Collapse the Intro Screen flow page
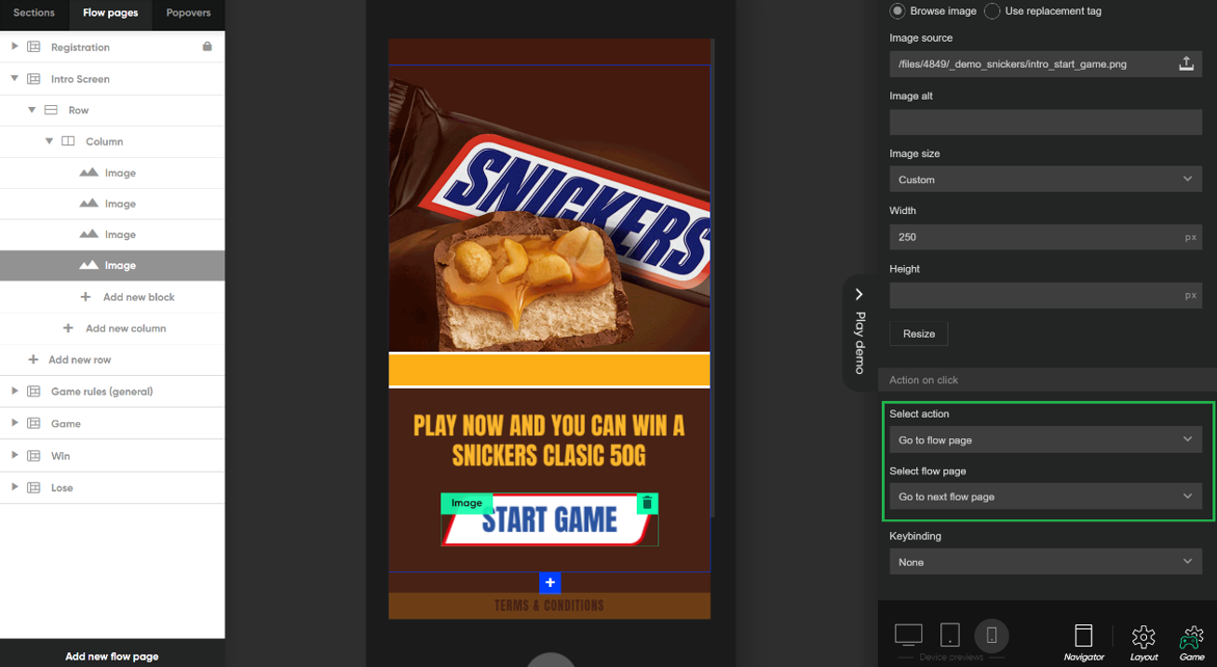Image resolution: width=1217 pixels, height=667 pixels. coord(14,79)
